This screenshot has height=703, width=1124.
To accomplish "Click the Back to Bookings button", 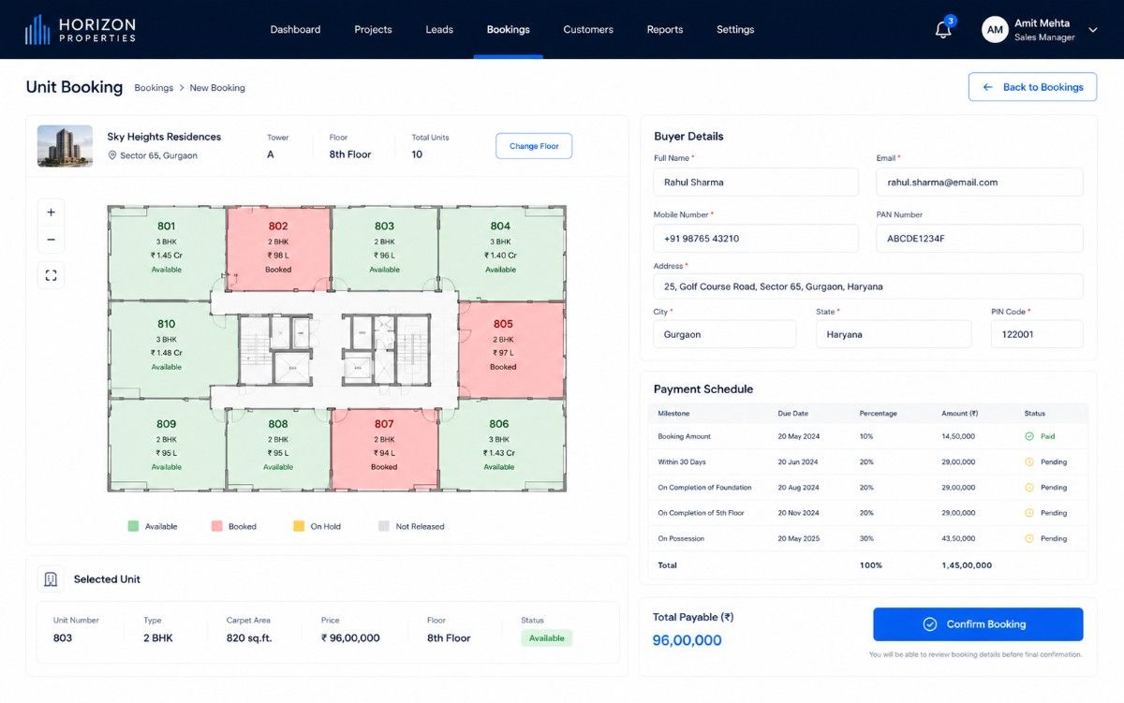I will pos(1032,87).
